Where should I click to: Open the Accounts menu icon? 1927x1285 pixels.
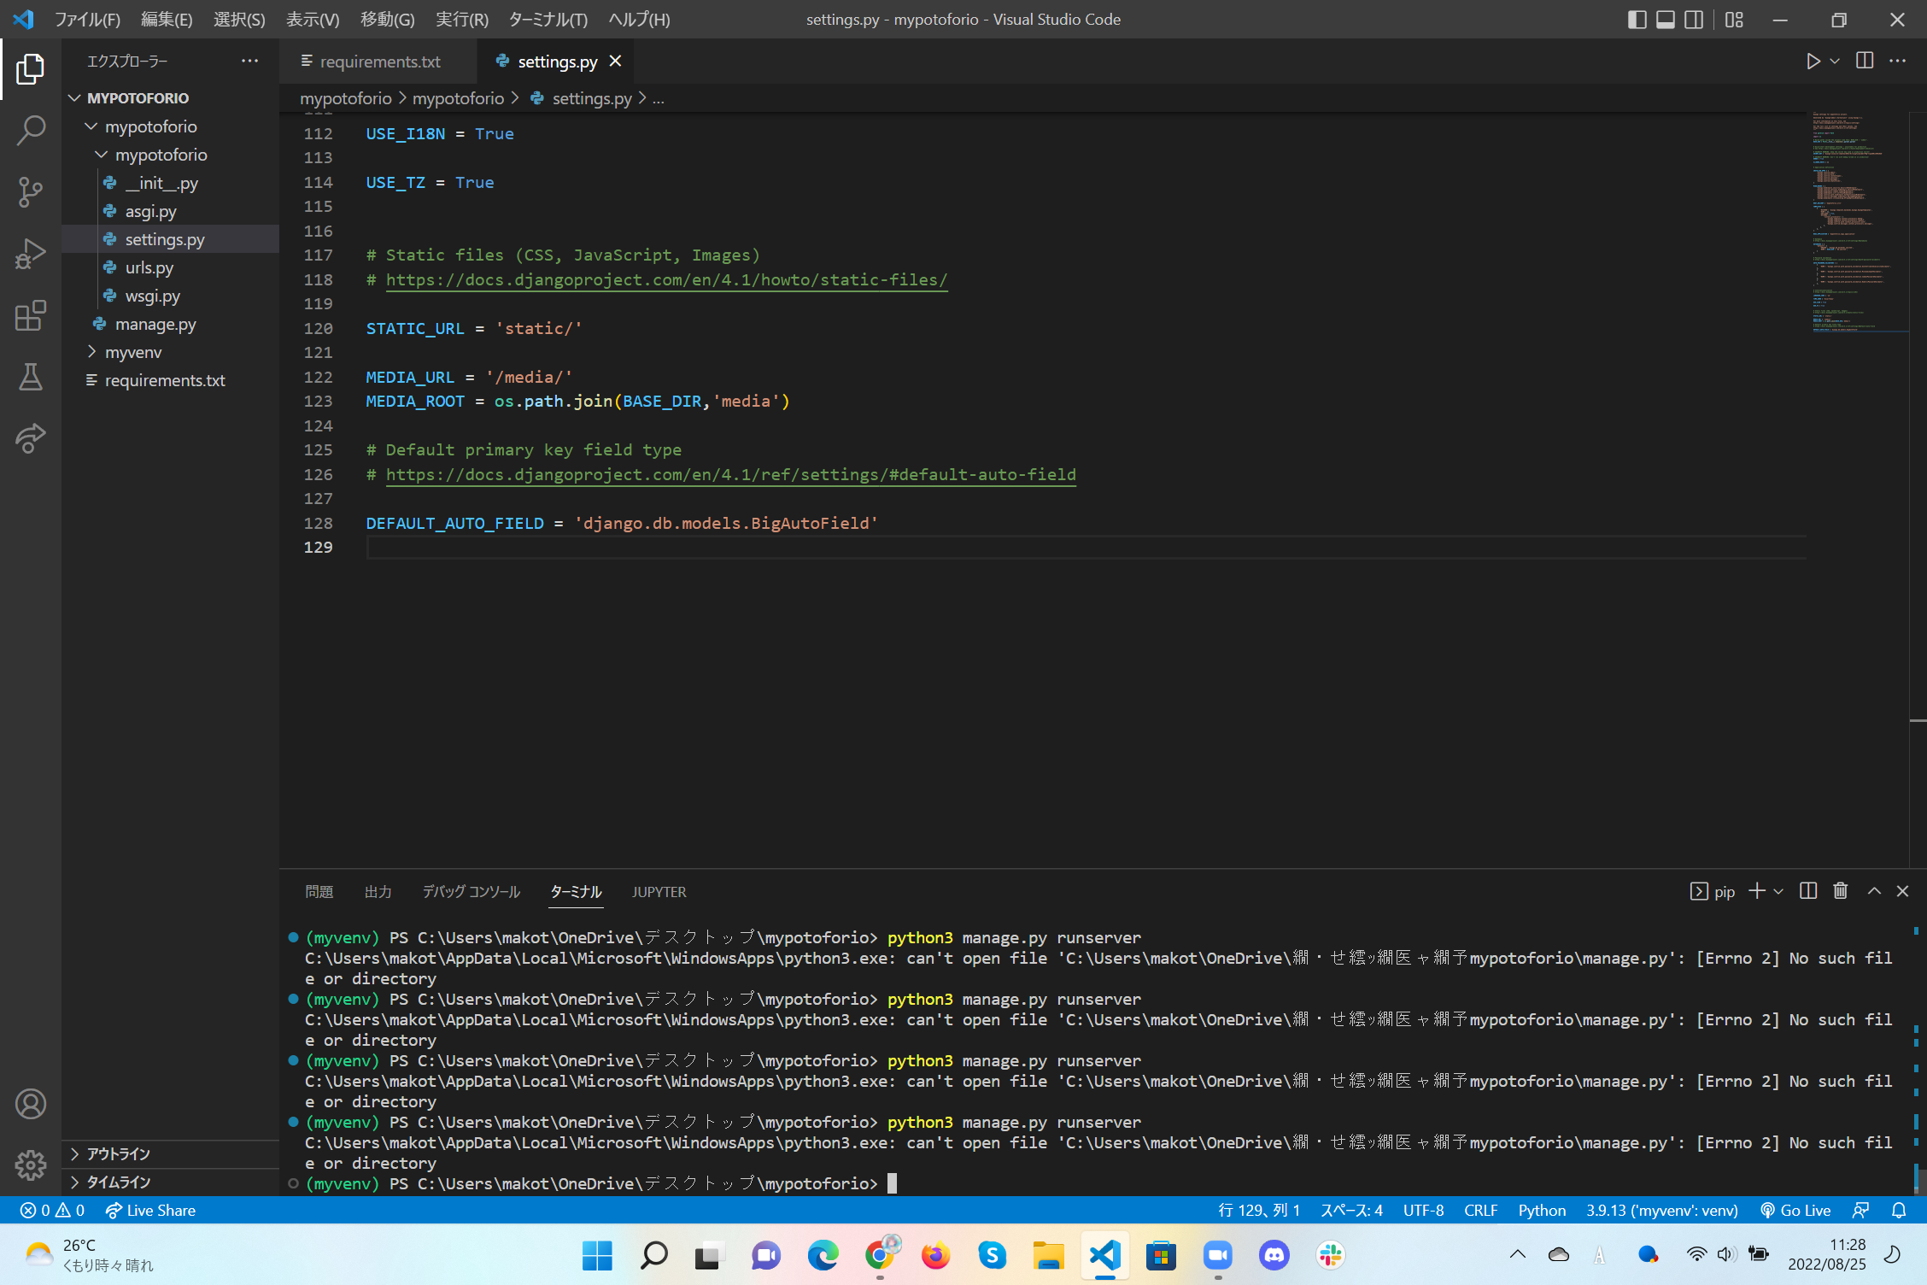point(31,1104)
